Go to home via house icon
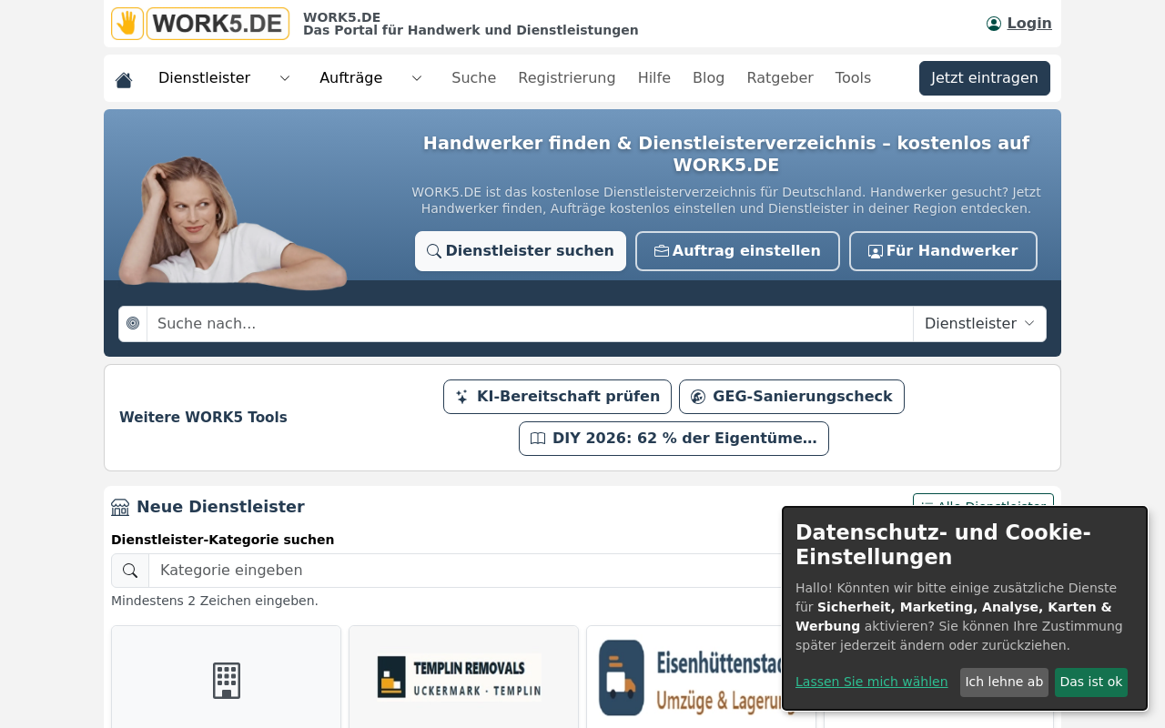 coord(124,80)
